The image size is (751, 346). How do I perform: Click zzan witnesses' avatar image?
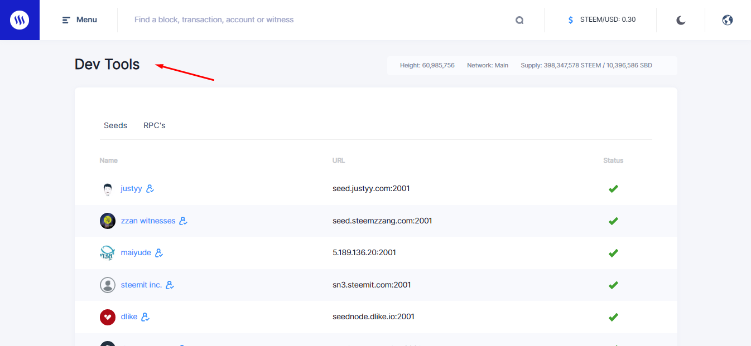coord(108,221)
